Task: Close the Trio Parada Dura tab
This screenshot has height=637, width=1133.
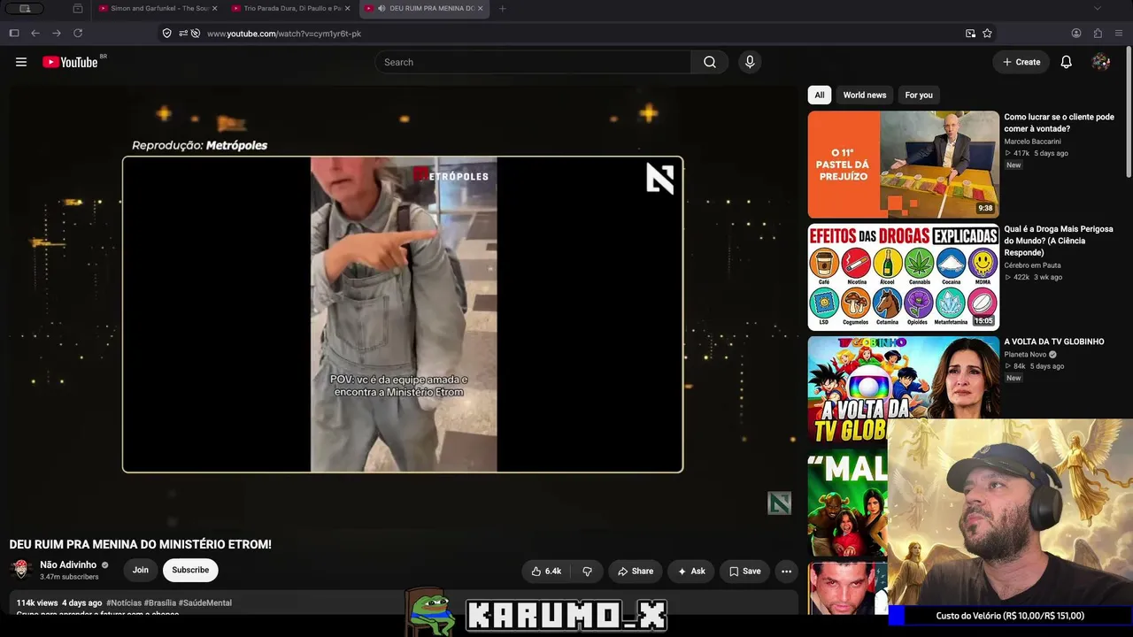Action: 347,9
